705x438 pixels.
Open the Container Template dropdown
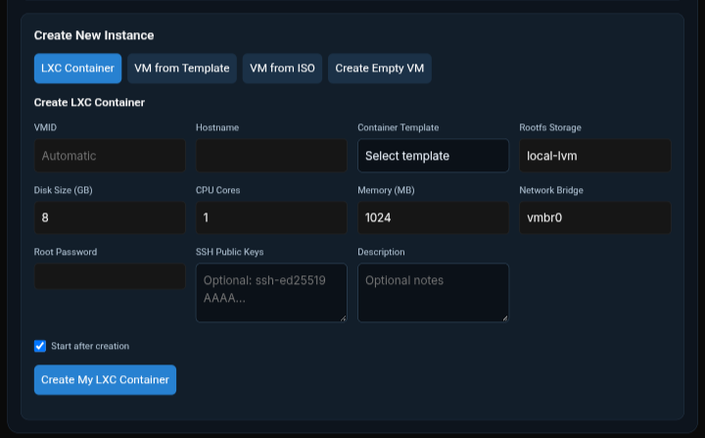[434, 156]
